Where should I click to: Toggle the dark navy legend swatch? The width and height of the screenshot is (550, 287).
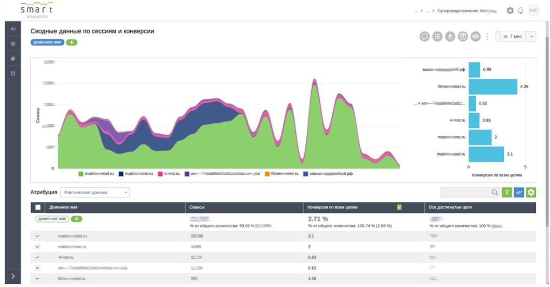click(121, 174)
